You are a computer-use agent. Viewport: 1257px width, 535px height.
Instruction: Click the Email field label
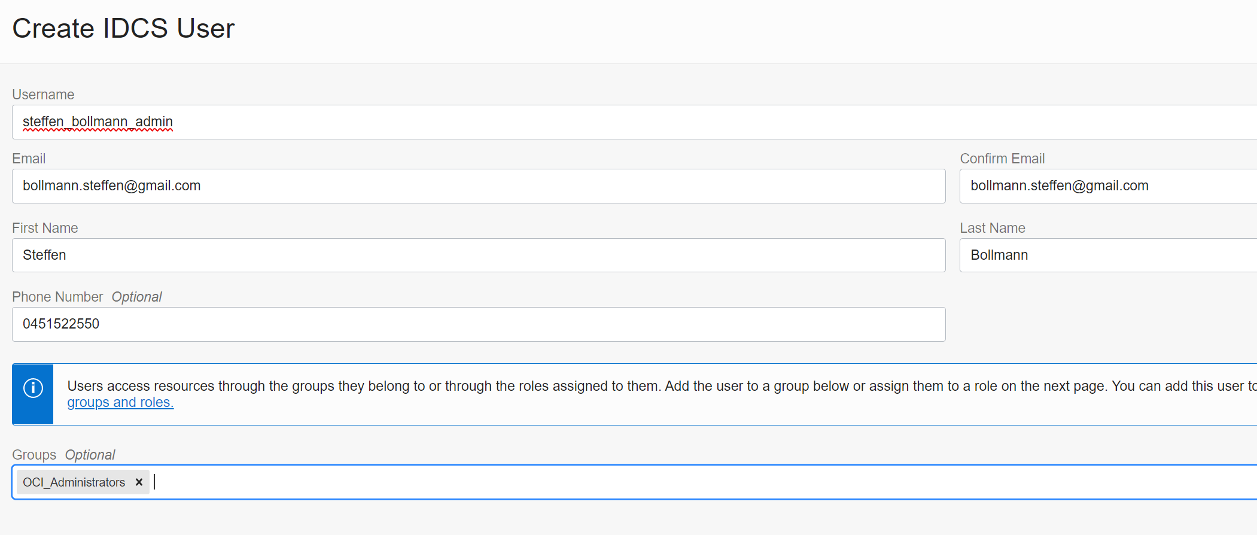point(29,159)
